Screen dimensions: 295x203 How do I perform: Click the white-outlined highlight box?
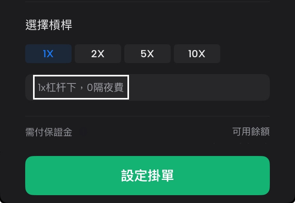tap(81, 87)
